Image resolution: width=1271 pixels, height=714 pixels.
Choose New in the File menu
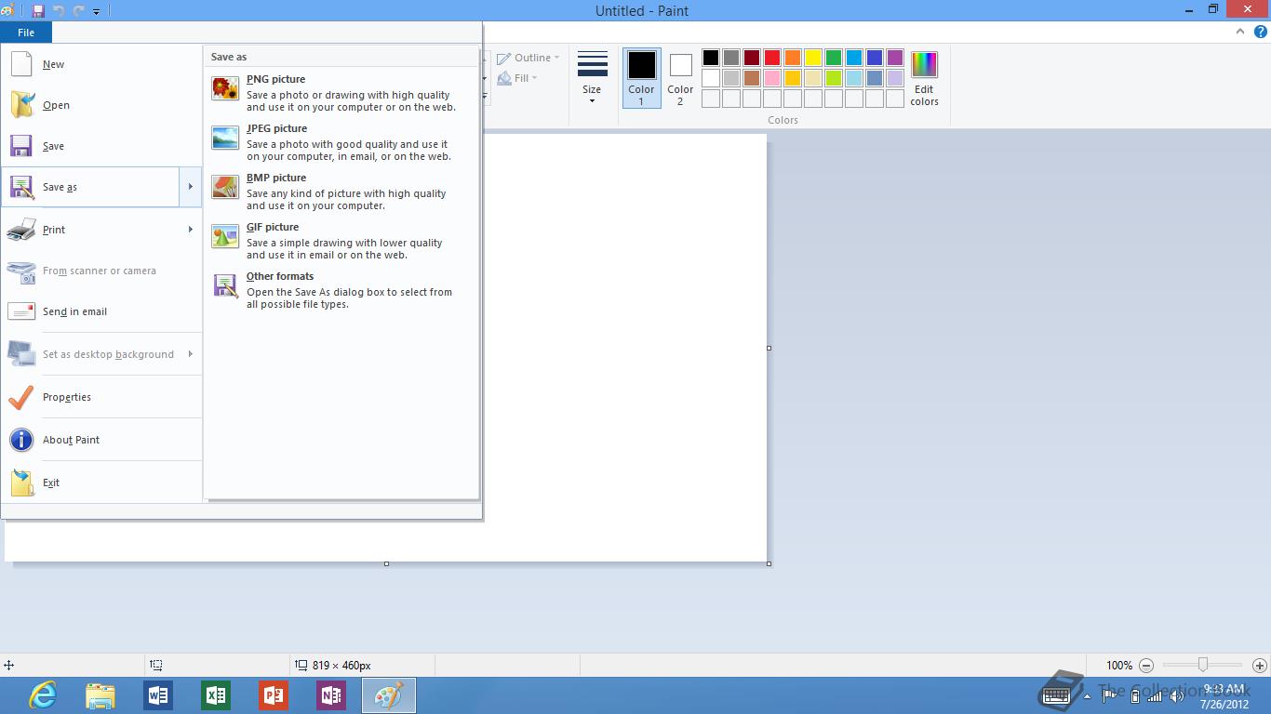[100, 64]
